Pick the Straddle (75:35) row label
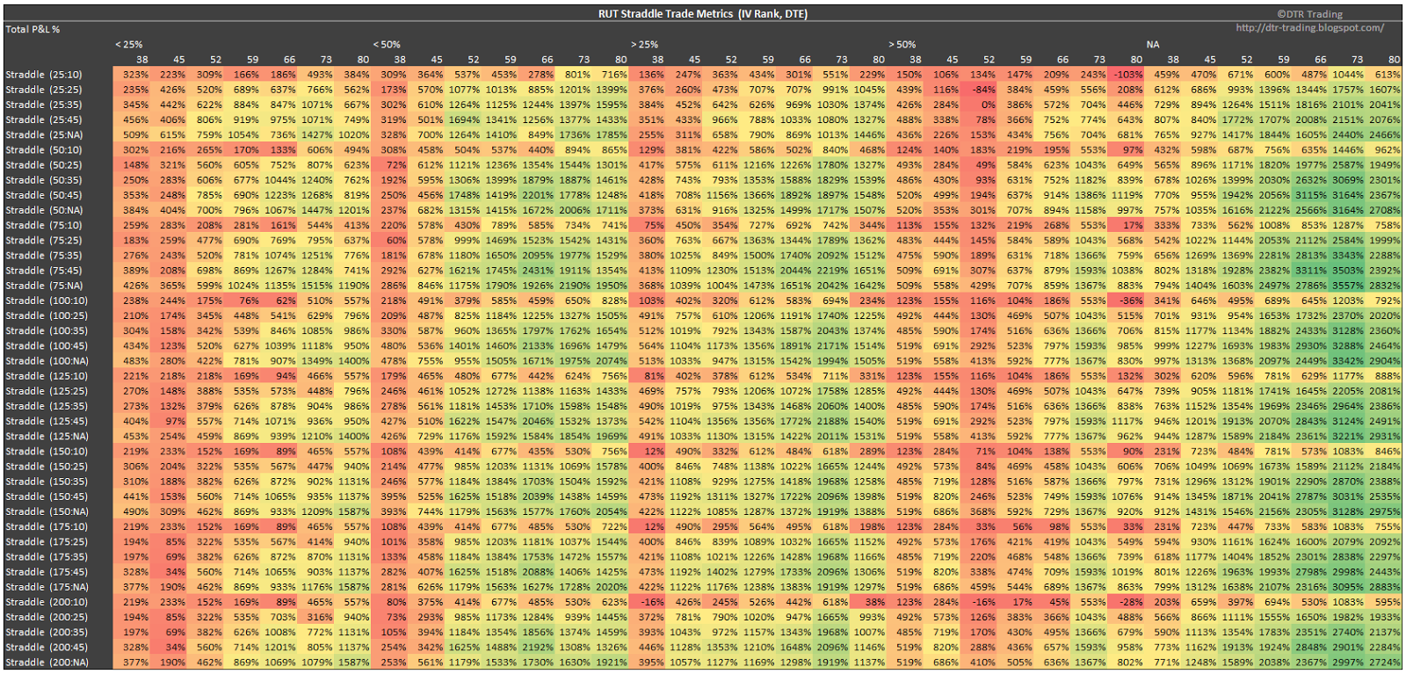The height and width of the screenshot is (674, 1406). [x=44, y=255]
